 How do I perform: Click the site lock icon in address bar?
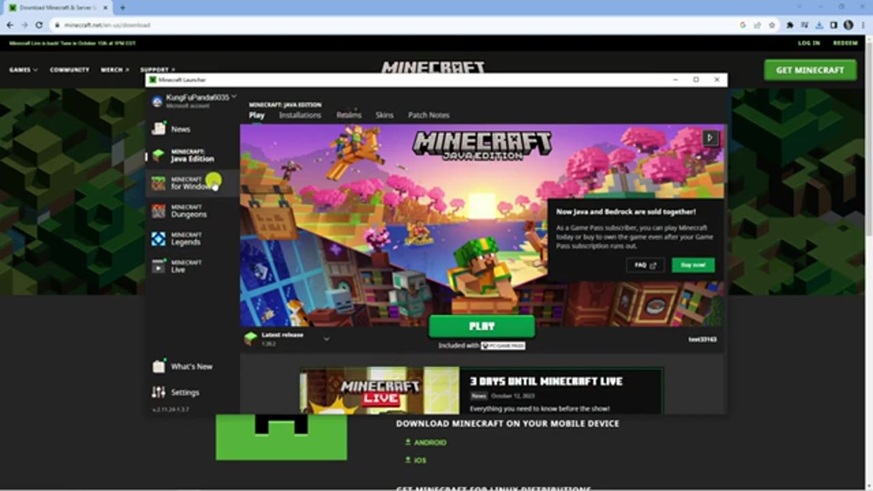[58, 25]
